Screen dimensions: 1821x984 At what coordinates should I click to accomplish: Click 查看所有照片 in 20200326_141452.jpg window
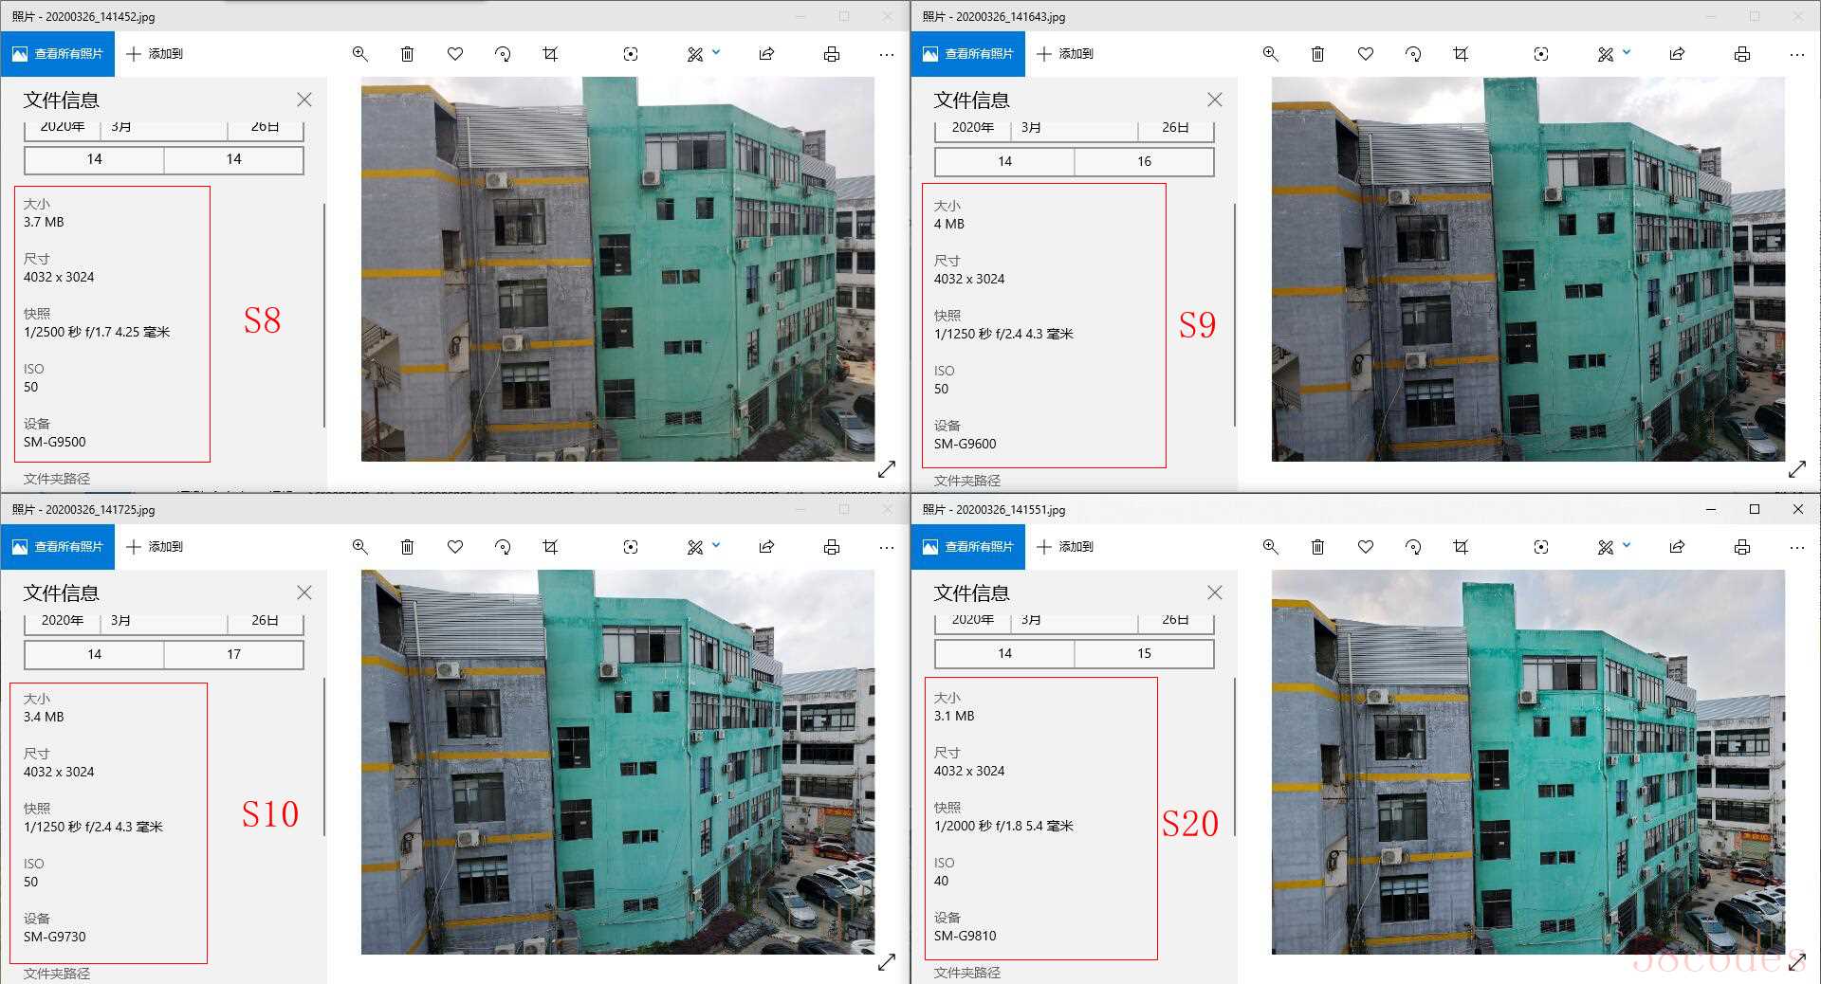click(58, 54)
